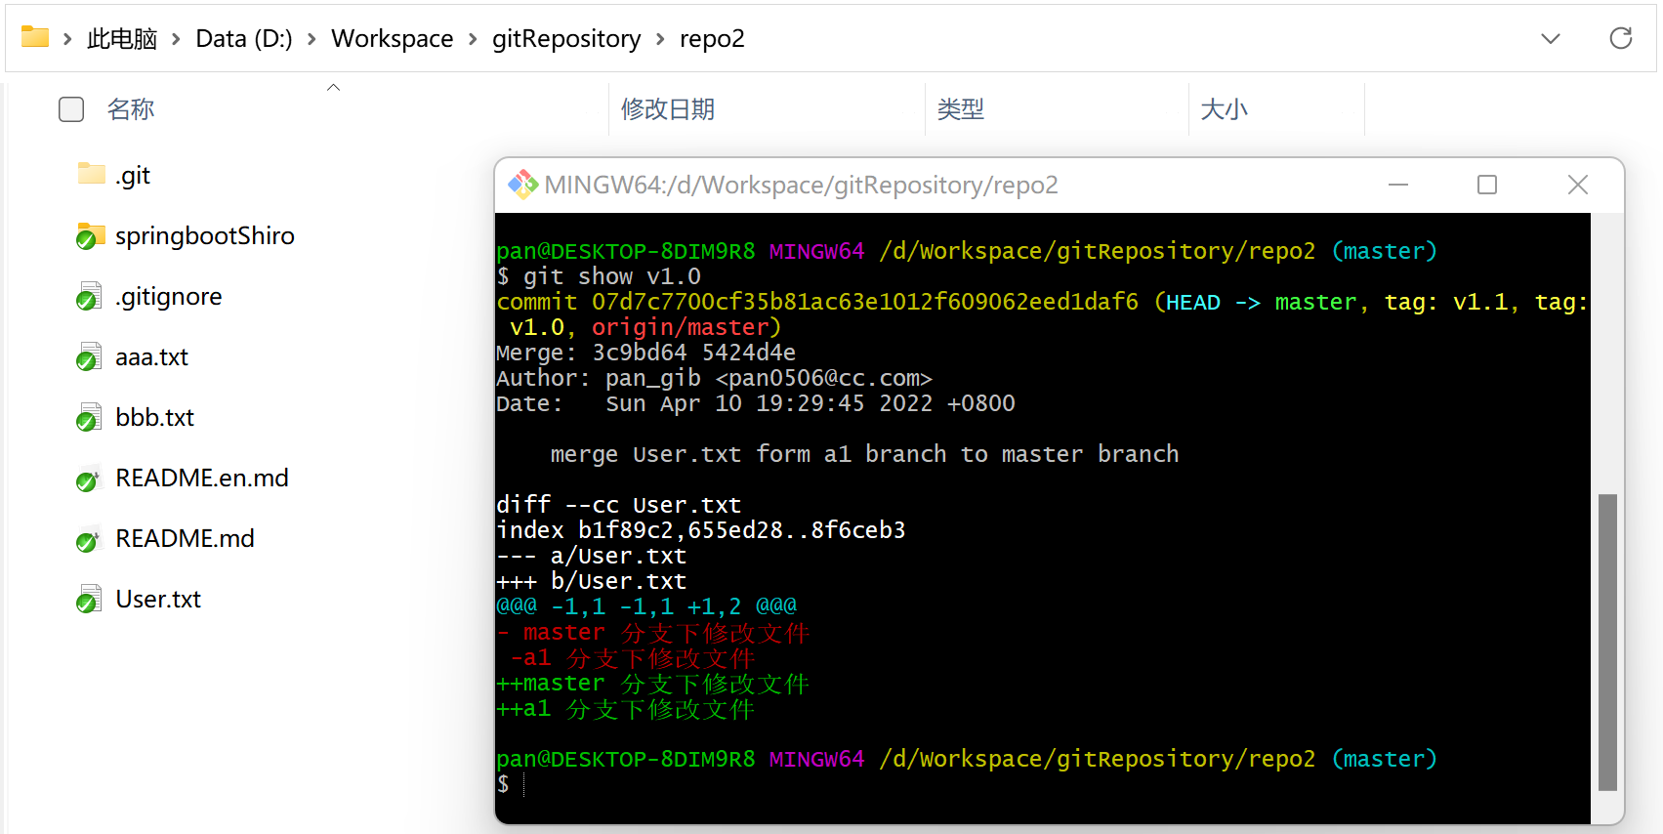Tick the select-all checkbox beside 名称
Screen dimensions: 1663x834
[x=71, y=109]
